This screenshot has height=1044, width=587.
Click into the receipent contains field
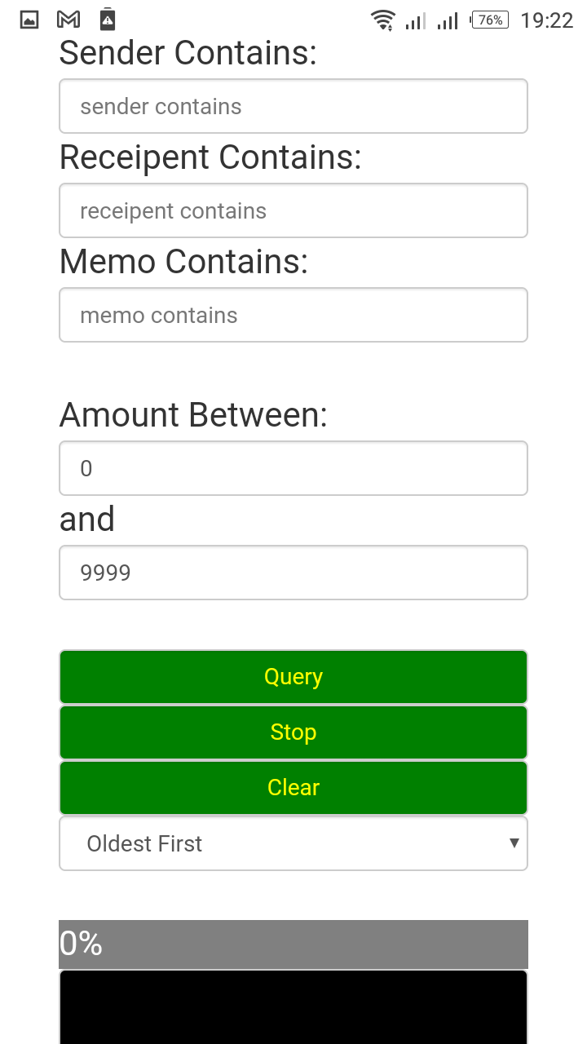click(x=293, y=210)
